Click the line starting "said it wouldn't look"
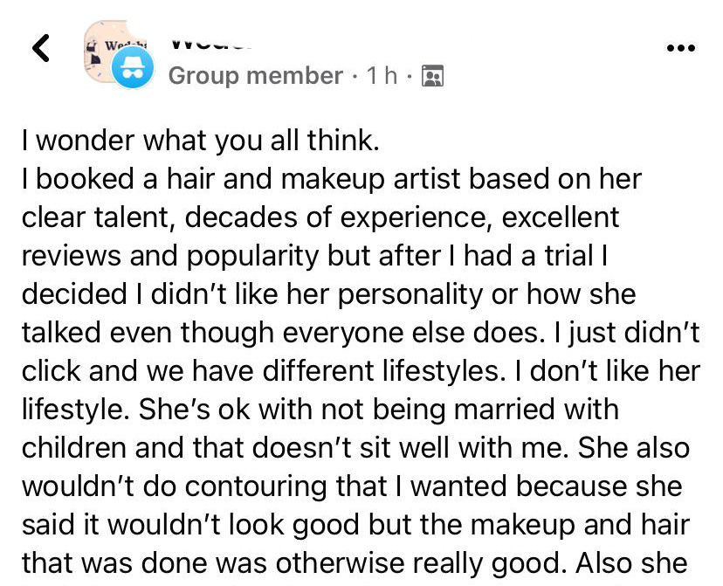 point(354,524)
